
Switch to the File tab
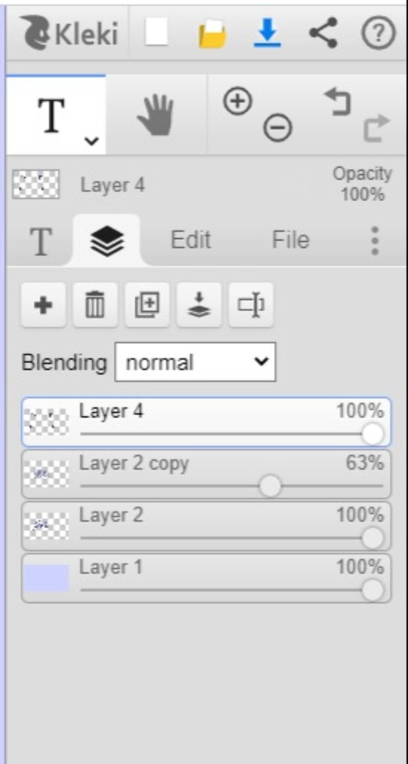pos(290,240)
